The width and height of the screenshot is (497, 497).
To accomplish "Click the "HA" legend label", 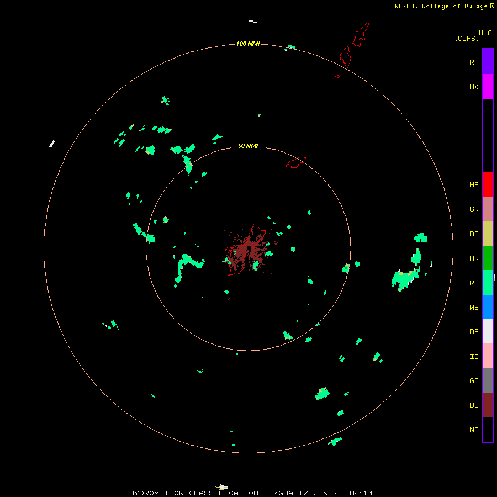I will (474, 185).
